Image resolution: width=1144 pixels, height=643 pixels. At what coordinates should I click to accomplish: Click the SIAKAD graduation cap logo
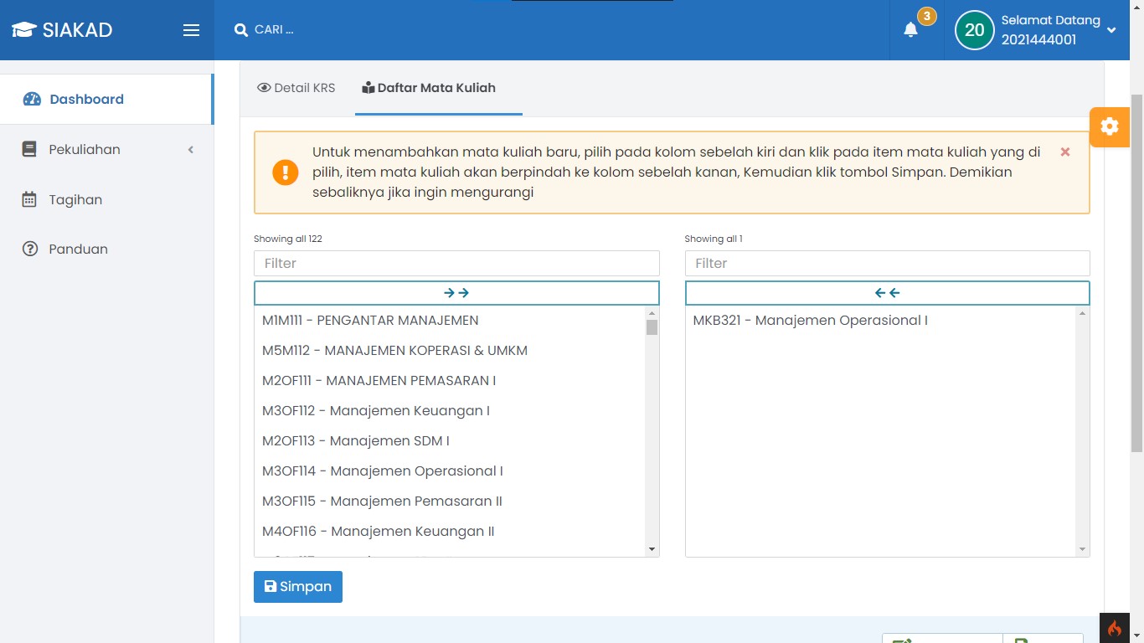23,30
